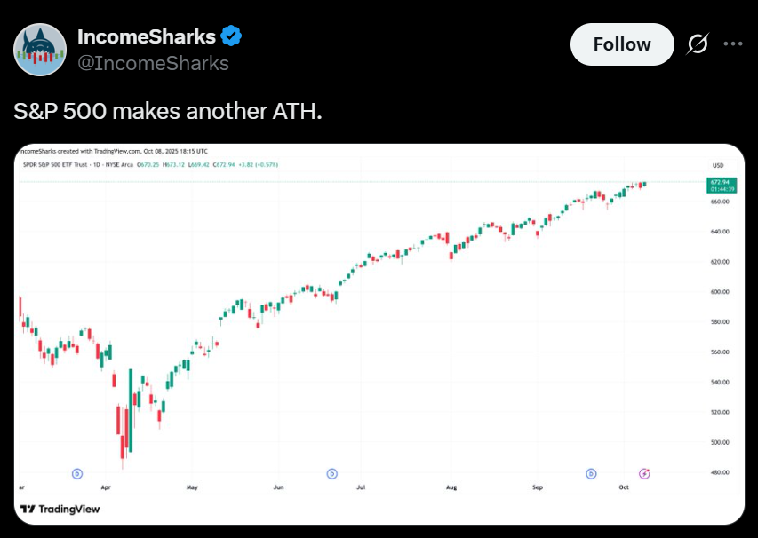Click the dividend D marker near April

[x=76, y=473]
